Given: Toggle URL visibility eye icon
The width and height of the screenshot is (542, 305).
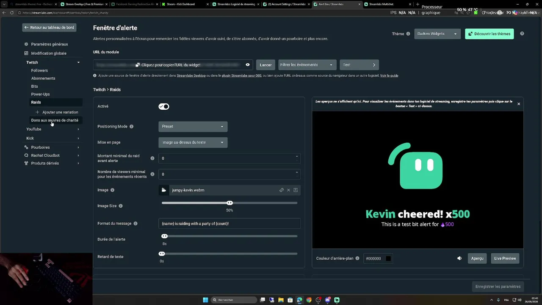Looking at the screenshot, I should click(x=248, y=65).
